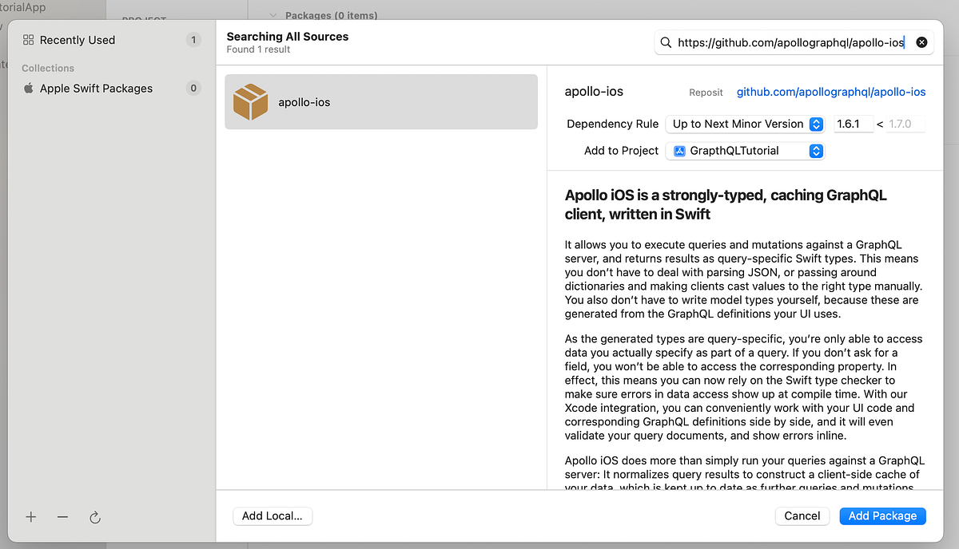Expand the Packages disclosure chevron
The width and height of the screenshot is (959, 549).
click(x=273, y=14)
